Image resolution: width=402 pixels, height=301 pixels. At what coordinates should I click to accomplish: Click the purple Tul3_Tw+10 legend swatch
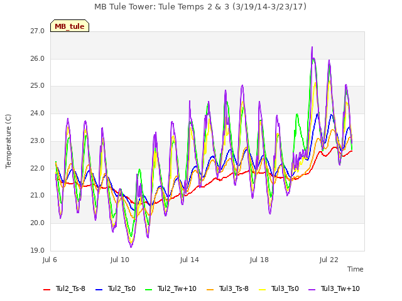[x=312, y=290]
